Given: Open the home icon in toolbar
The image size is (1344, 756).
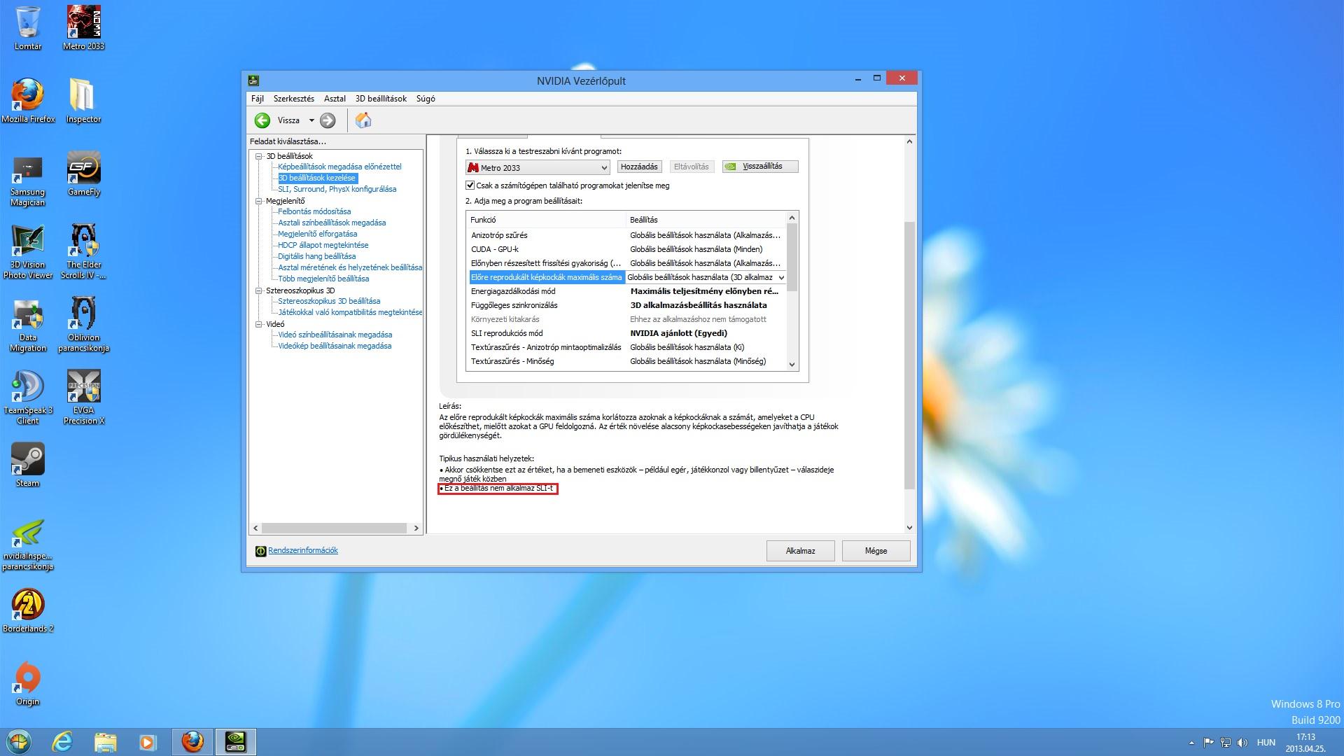Looking at the screenshot, I should click(x=363, y=120).
